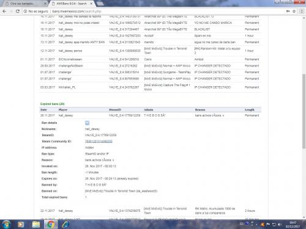306x229 pixels.
Task: Open the Steam Community ID link
Action: [x=99, y=141]
